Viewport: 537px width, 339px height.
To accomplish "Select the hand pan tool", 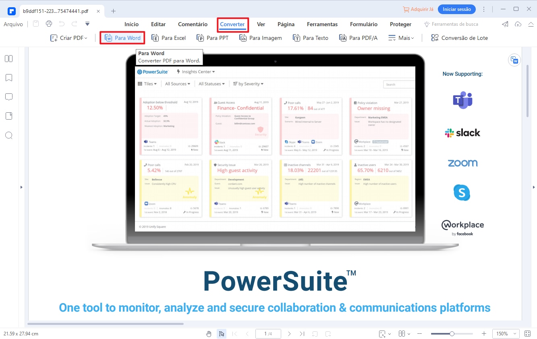I will 209,334.
